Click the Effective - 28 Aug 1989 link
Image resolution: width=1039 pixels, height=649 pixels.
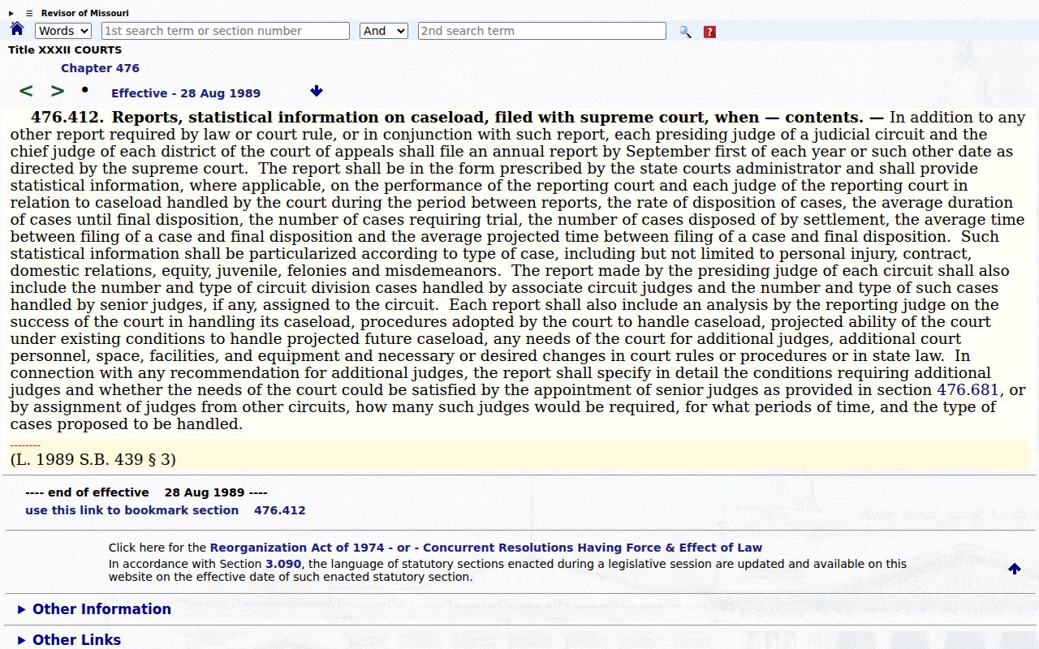[x=186, y=93]
